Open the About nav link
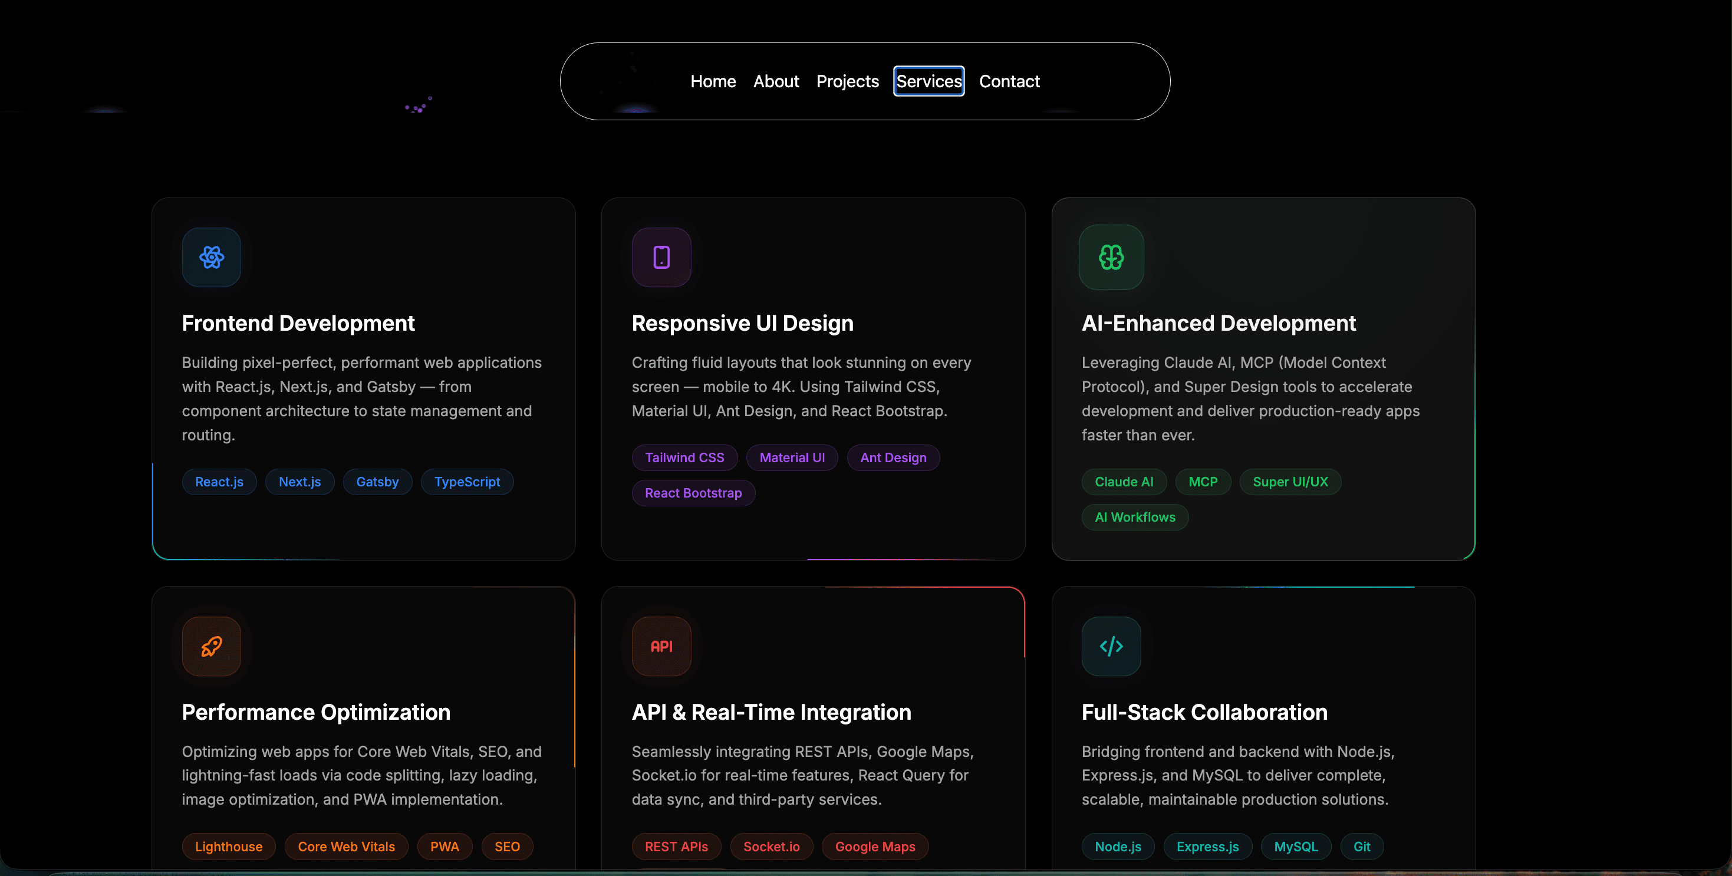This screenshot has width=1732, height=876. pos(776,81)
